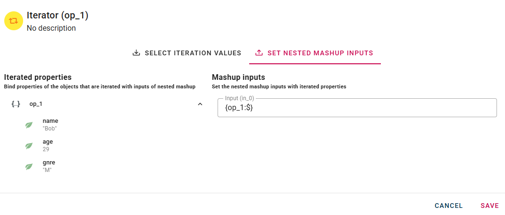505x215 pixels.
Task: Save the iterator configuration
Action: tap(489, 206)
